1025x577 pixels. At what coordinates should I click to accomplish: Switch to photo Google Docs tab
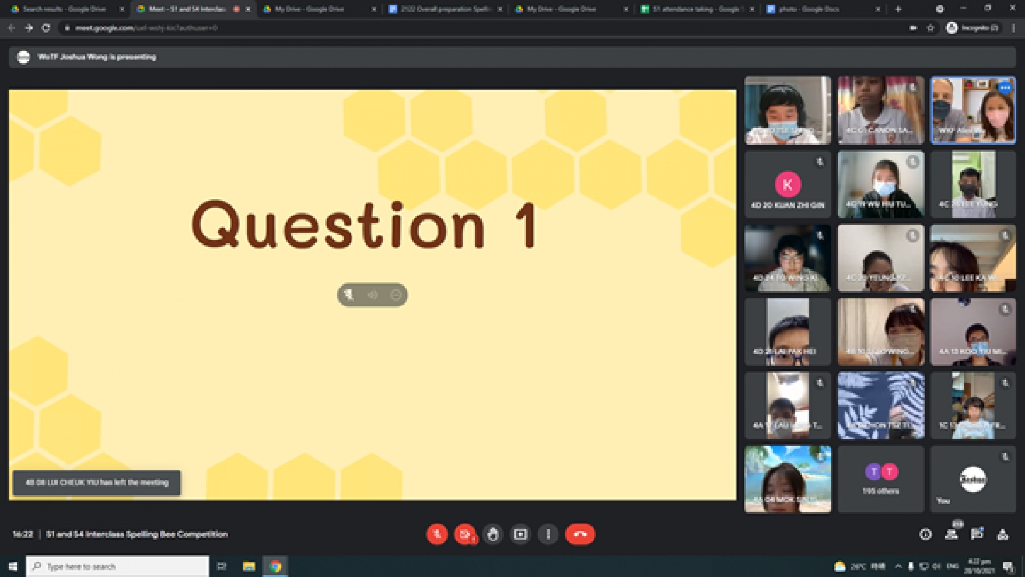808,9
